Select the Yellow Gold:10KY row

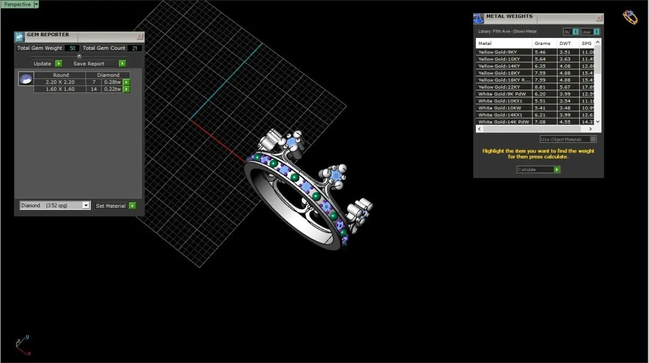pos(535,59)
